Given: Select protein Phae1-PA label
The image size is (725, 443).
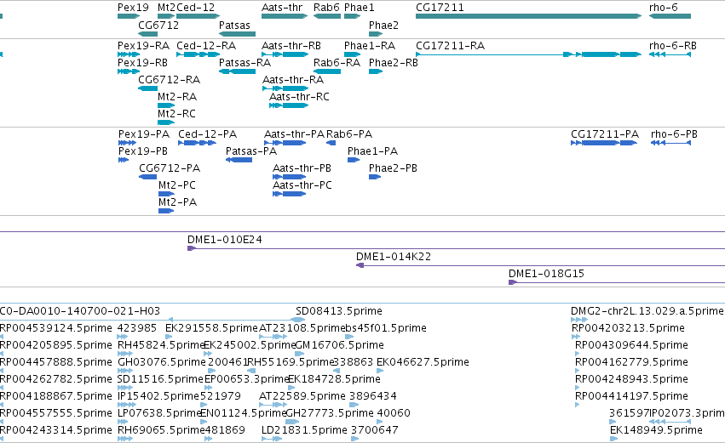Looking at the screenshot, I should point(372,151).
